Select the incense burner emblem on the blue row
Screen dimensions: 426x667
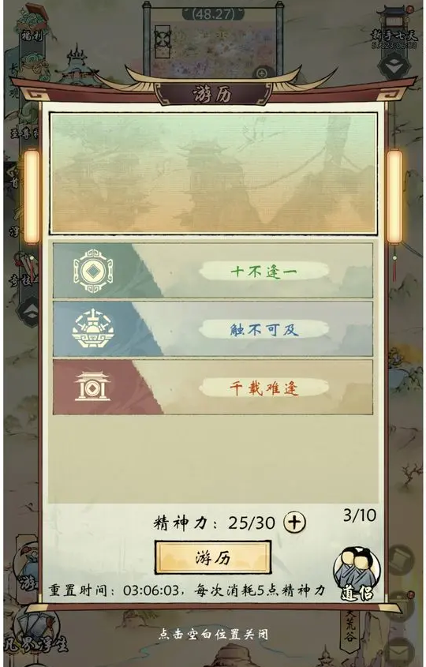[x=93, y=329]
